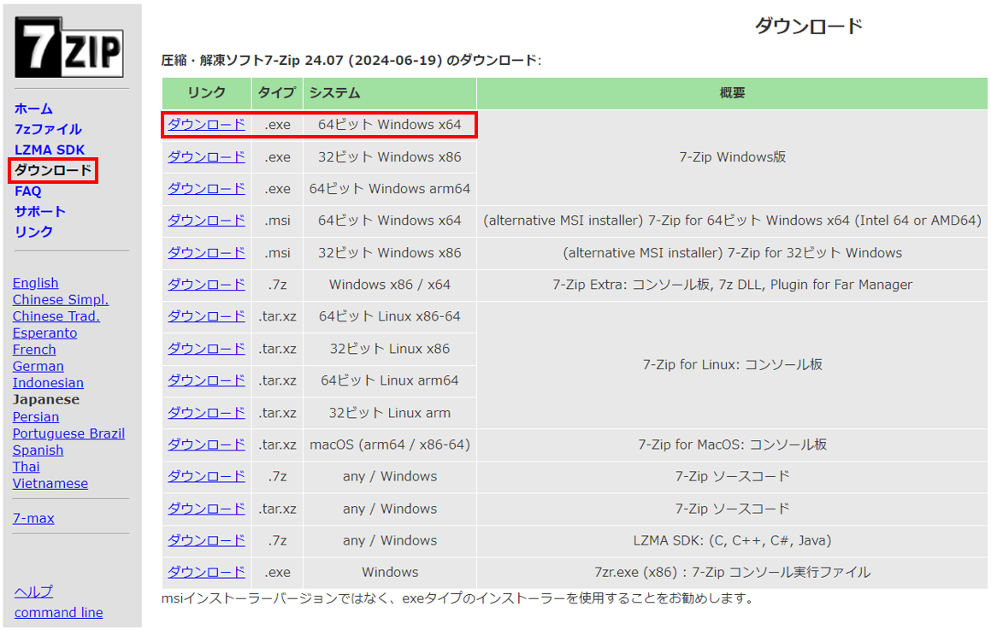Download the 7-Zip Extra .7z package
The height and width of the screenshot is (630, 991).
pos(206,284)
